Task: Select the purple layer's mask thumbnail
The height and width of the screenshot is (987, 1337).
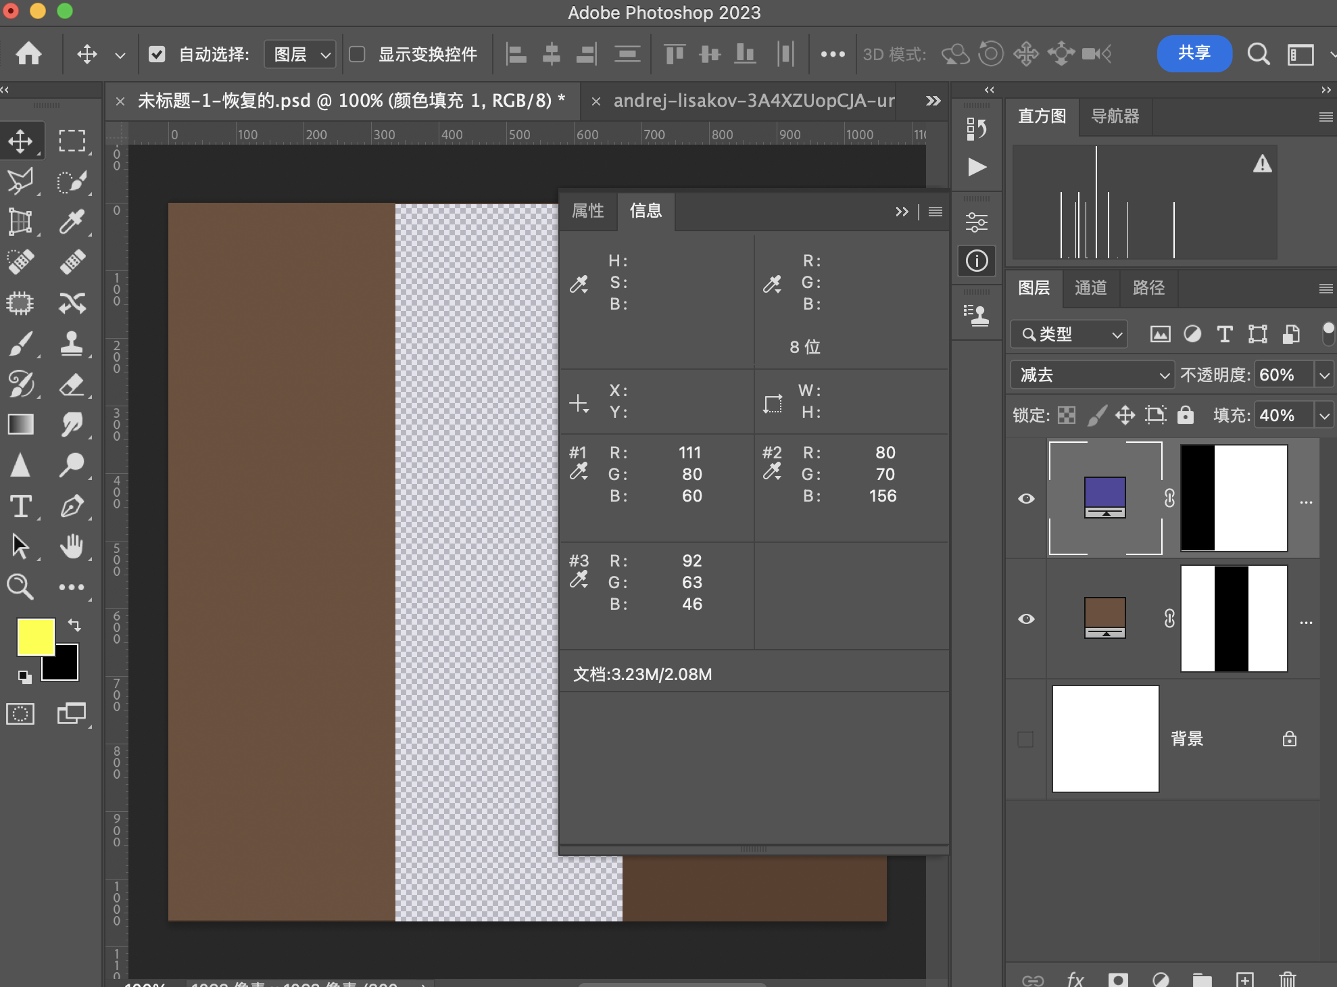Action: pos(1234,498)
